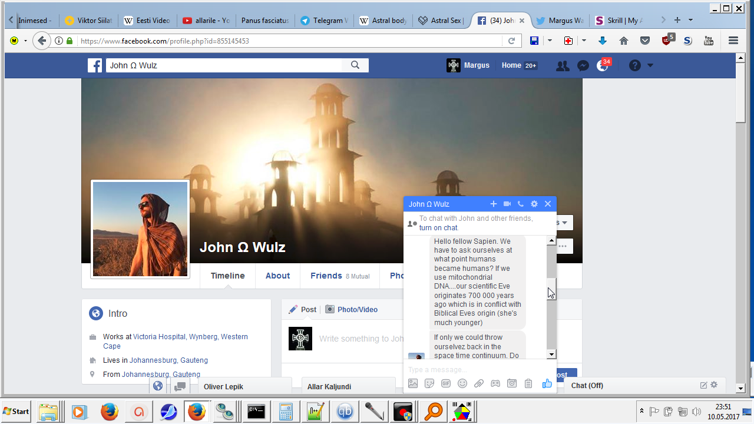Open the Friend Requests icon in Facebook header
Image resolution: width=754 pixels, height=424 pixels.
point(563,66)
